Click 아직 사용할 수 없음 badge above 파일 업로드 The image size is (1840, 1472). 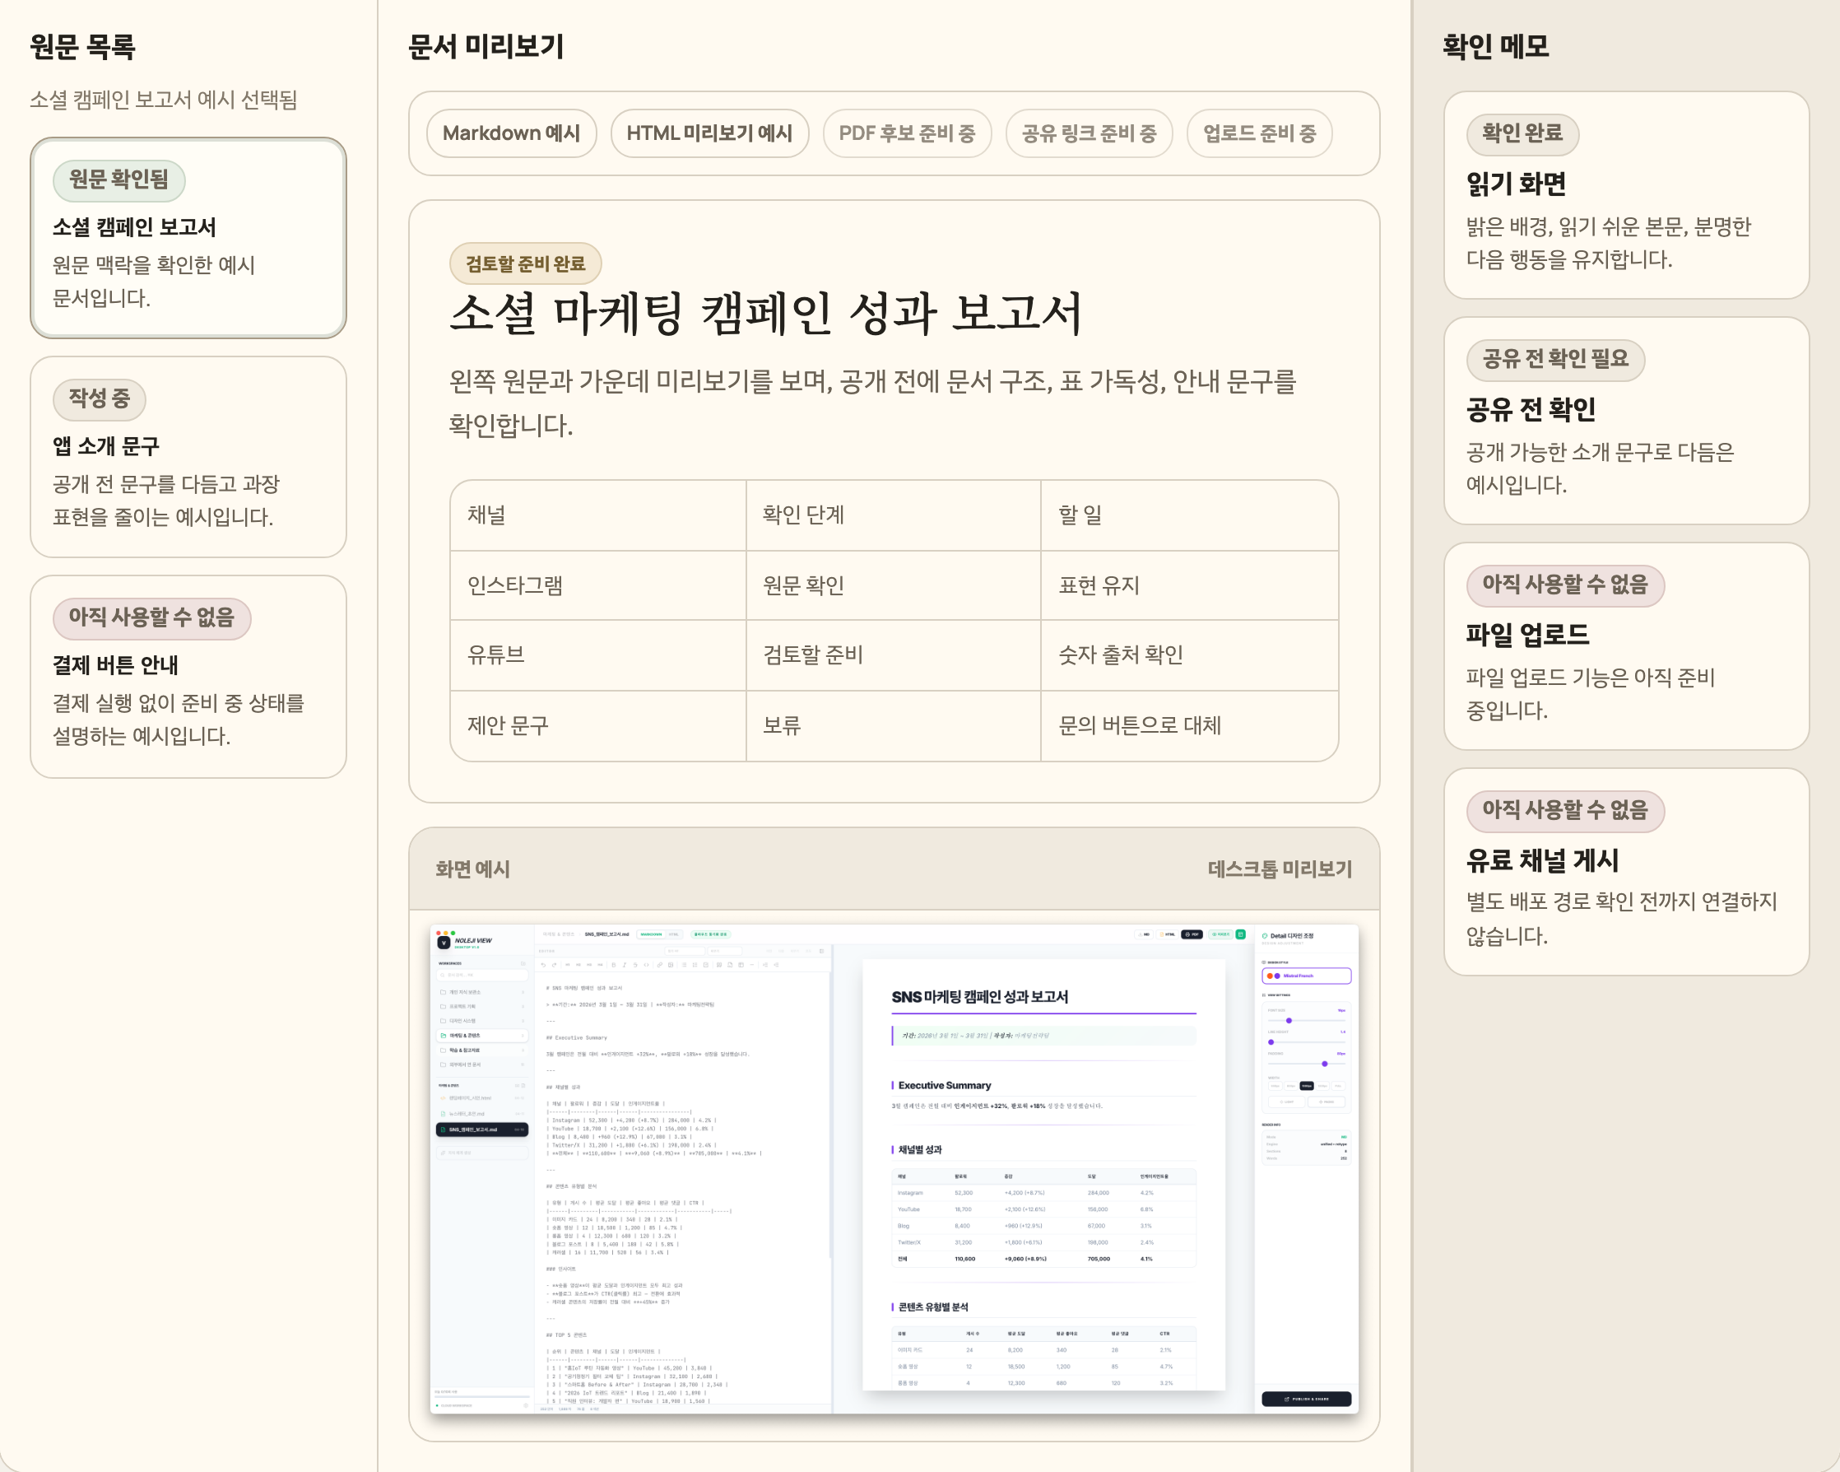(x=1564, y=585)
